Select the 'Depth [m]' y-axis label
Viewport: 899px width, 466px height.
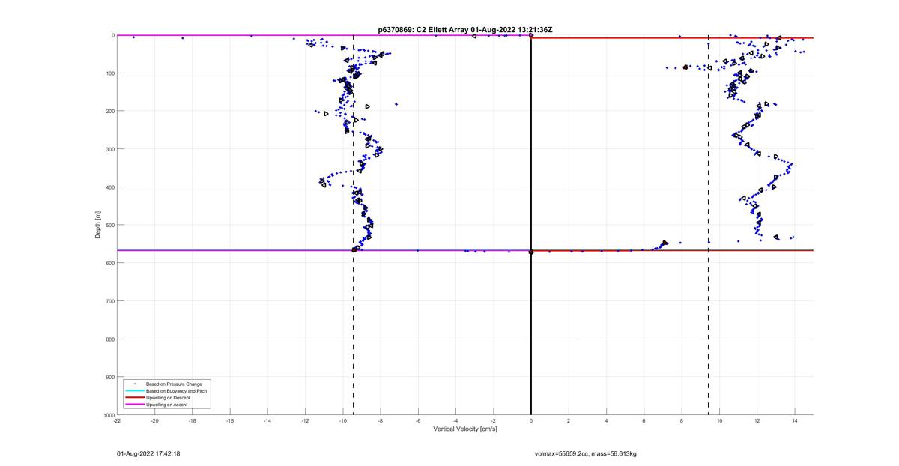coord(98,224)
